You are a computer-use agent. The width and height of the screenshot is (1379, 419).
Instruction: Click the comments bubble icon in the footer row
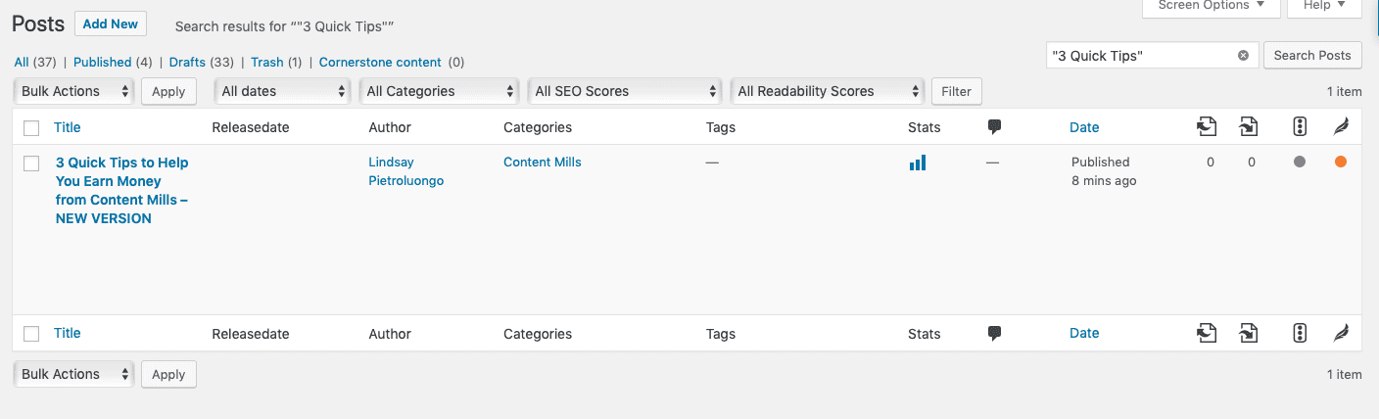pos(994,333)
